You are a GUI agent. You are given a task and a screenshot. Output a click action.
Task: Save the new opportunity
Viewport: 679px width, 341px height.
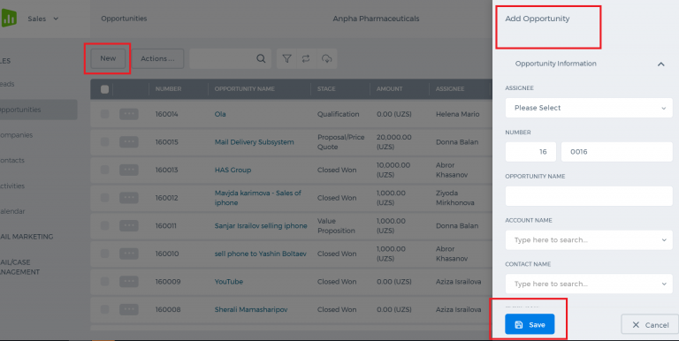point(530,324)
